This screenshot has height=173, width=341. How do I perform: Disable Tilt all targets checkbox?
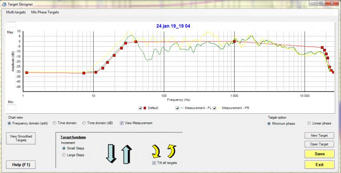point(154,163)
